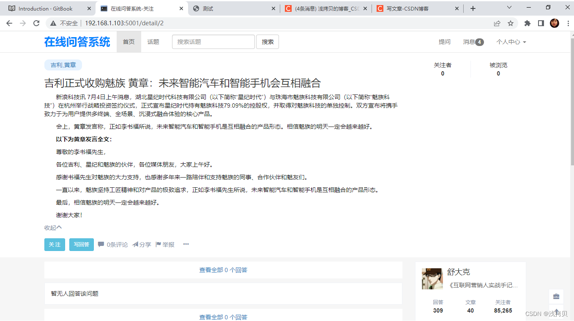Click the 以下为黄章发言全文 bold line
The width and height of the screenshot is (574, 321).
tap(84, 139)
